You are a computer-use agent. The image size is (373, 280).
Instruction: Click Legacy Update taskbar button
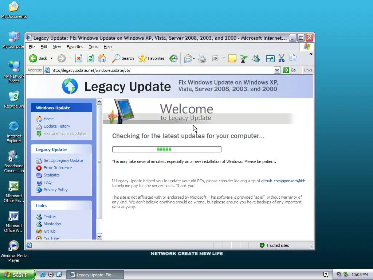95,275
